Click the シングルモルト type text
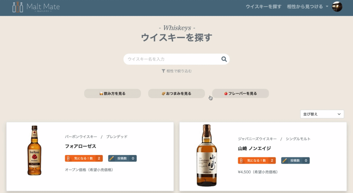This screenshot has width=353, height=193. click(298, 139)
